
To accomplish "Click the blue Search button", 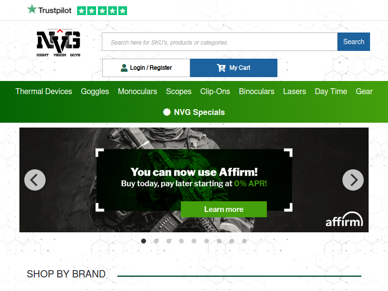I will point(354,42).
